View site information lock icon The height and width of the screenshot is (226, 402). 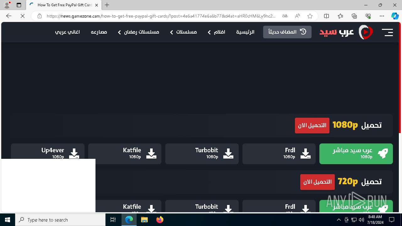pyautogui.click(x=39, y=16)
